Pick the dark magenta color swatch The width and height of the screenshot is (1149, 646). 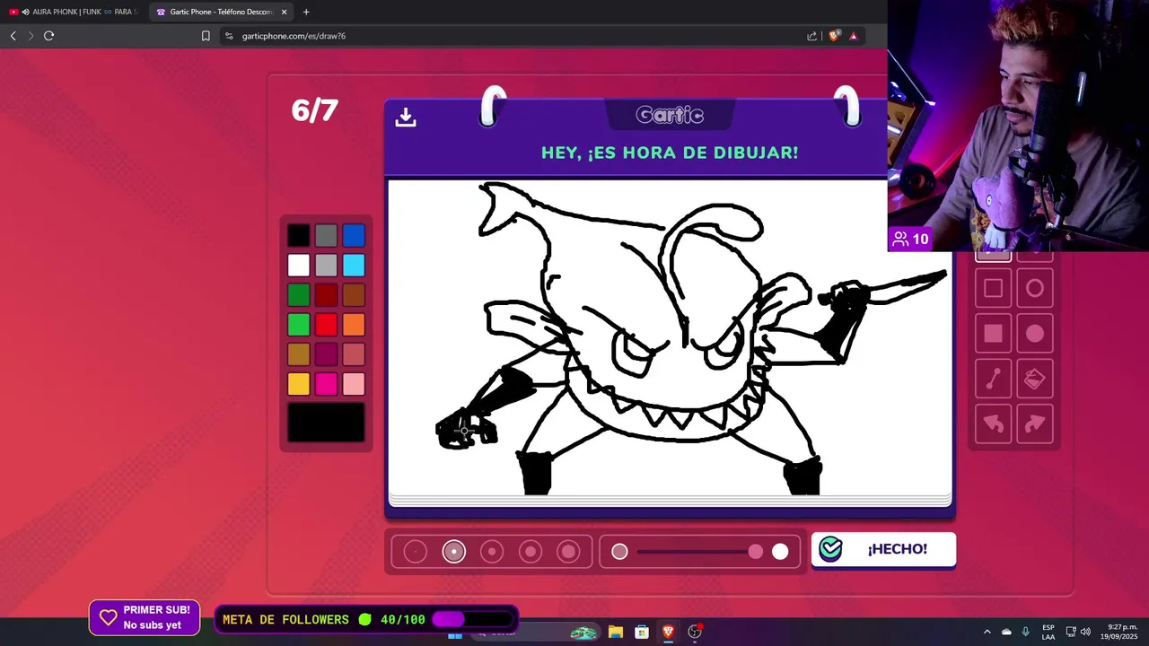[326, 354]
